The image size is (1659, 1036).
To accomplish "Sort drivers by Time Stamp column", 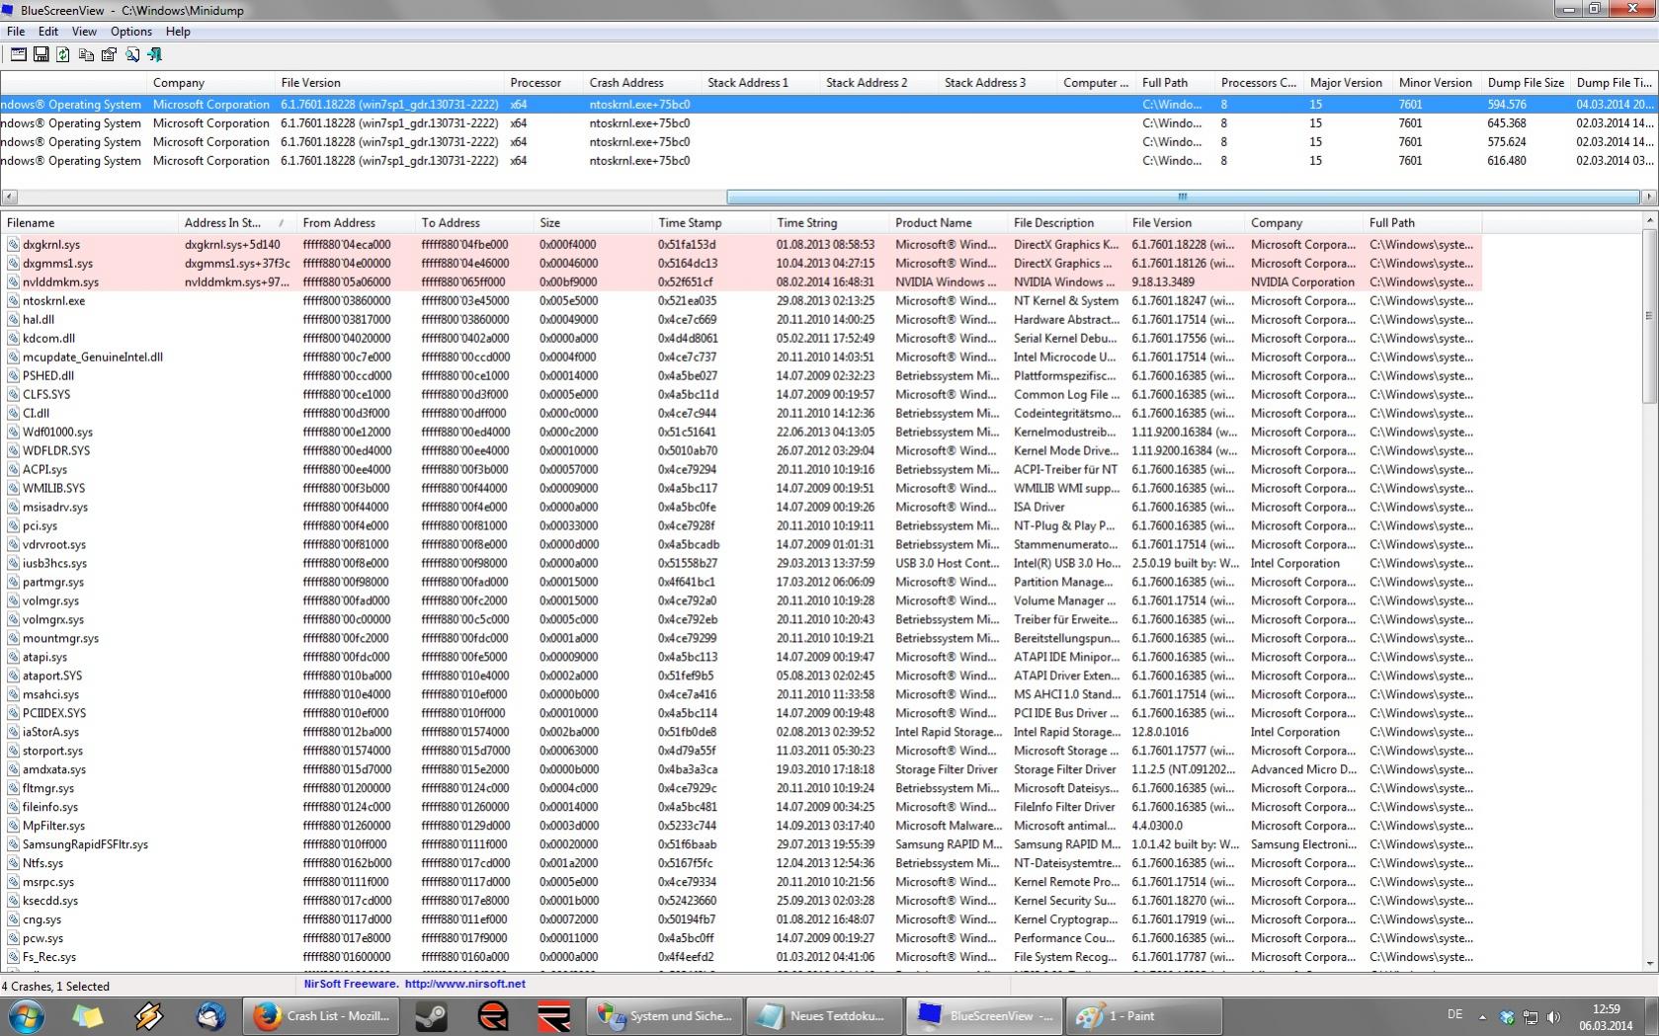I will pos(711,223).
